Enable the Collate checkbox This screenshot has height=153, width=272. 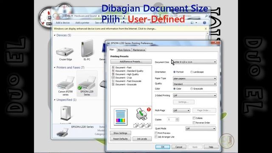tap(194, 118)
